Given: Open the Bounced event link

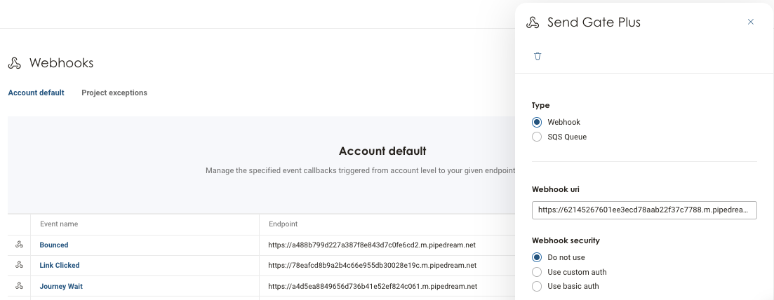Looking at the screenshot, I should pos(54,245).
